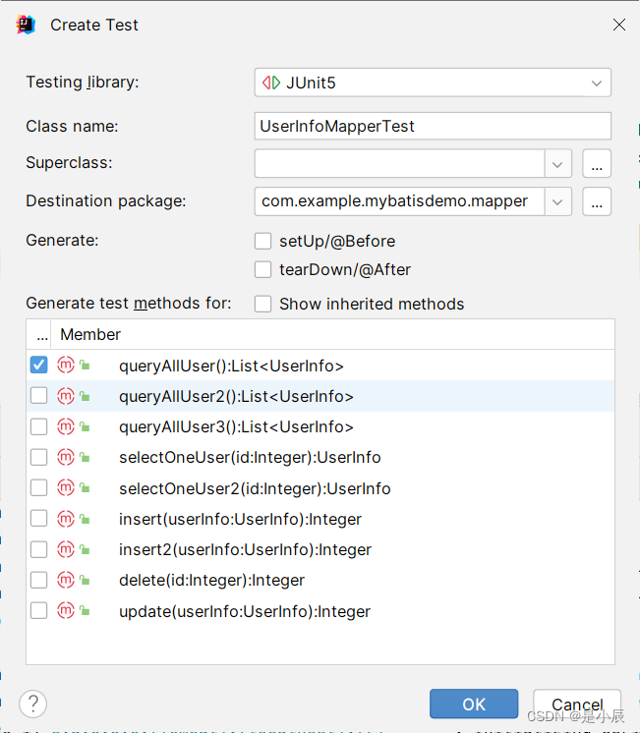Enable the tearDown/@After checkbox
This screenshot has width=640, height=733.
[262, 269]
